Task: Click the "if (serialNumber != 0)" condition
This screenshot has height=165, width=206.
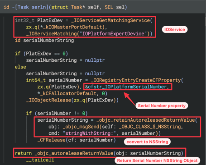Action: (57, 113)
